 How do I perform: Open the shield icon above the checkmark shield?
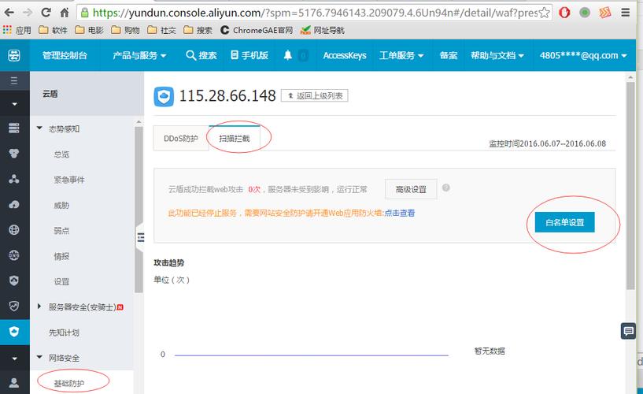point(14,281)
